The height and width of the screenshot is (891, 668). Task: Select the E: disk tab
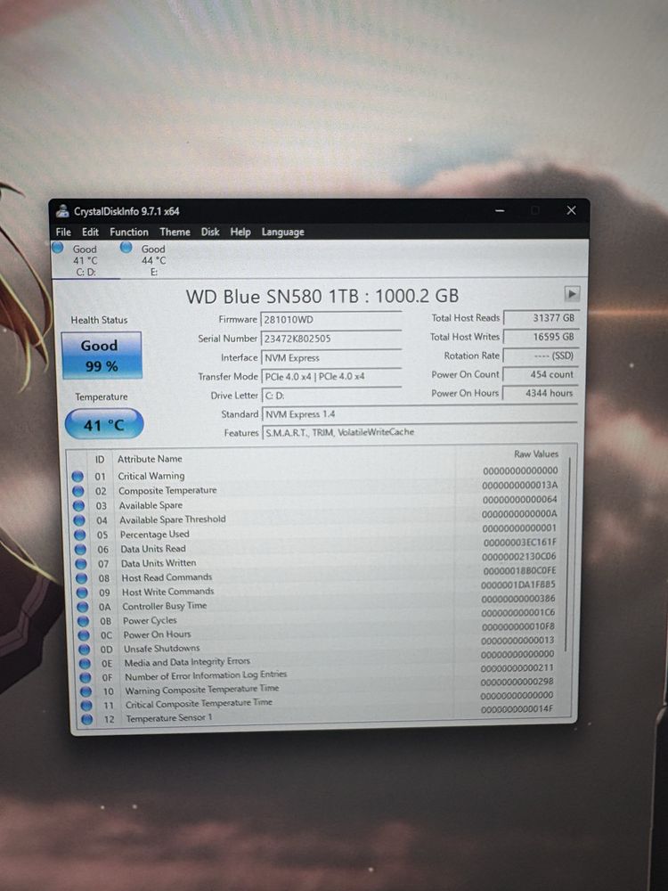tap(153, 260)
